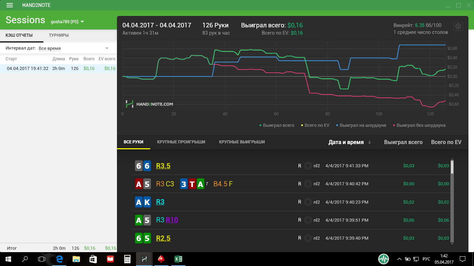Open Excel from taskbar
474x266 pixels.
[x=178, y=259]
